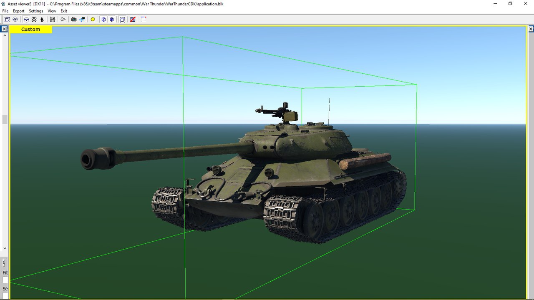Click the red-slashed square icon

(x=133, y=19)
